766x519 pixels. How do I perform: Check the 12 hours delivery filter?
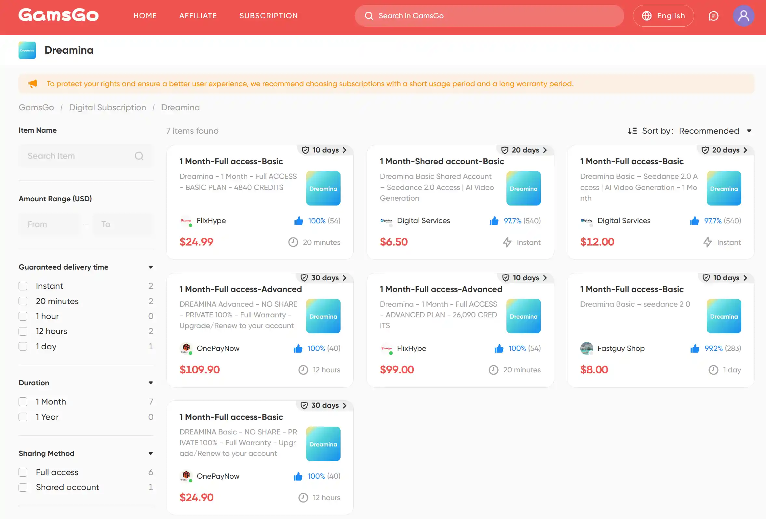(23, 331)
